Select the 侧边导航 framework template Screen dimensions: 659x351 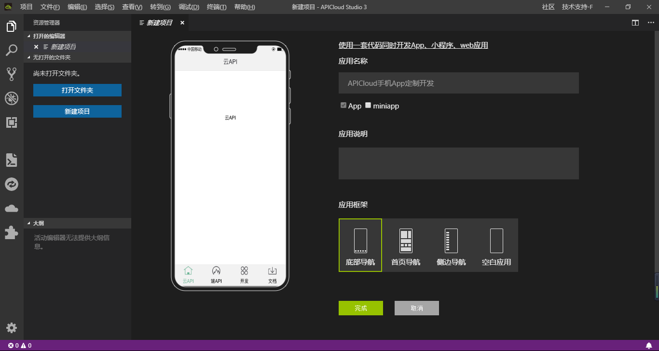coord(451,245)
